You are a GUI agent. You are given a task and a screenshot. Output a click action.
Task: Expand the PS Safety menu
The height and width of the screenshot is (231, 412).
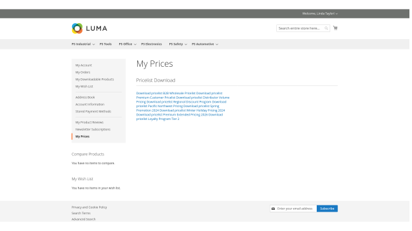[178, 44]
